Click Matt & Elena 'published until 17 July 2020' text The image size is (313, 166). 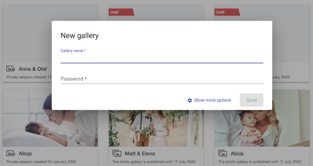click(154, 162)
